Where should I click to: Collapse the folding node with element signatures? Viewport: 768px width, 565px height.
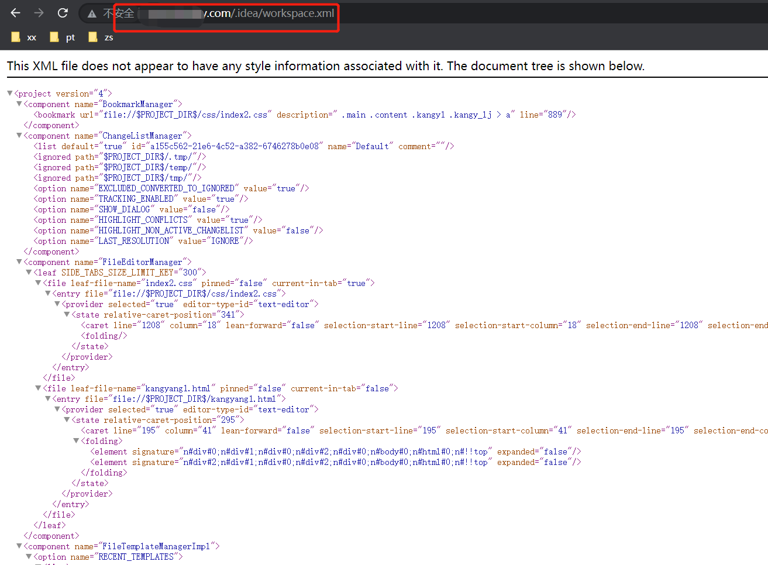[x=75, y=440]
